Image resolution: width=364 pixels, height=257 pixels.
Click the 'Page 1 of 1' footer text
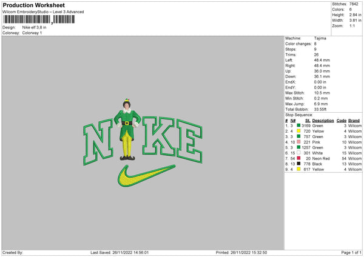(x=351, y=253)
